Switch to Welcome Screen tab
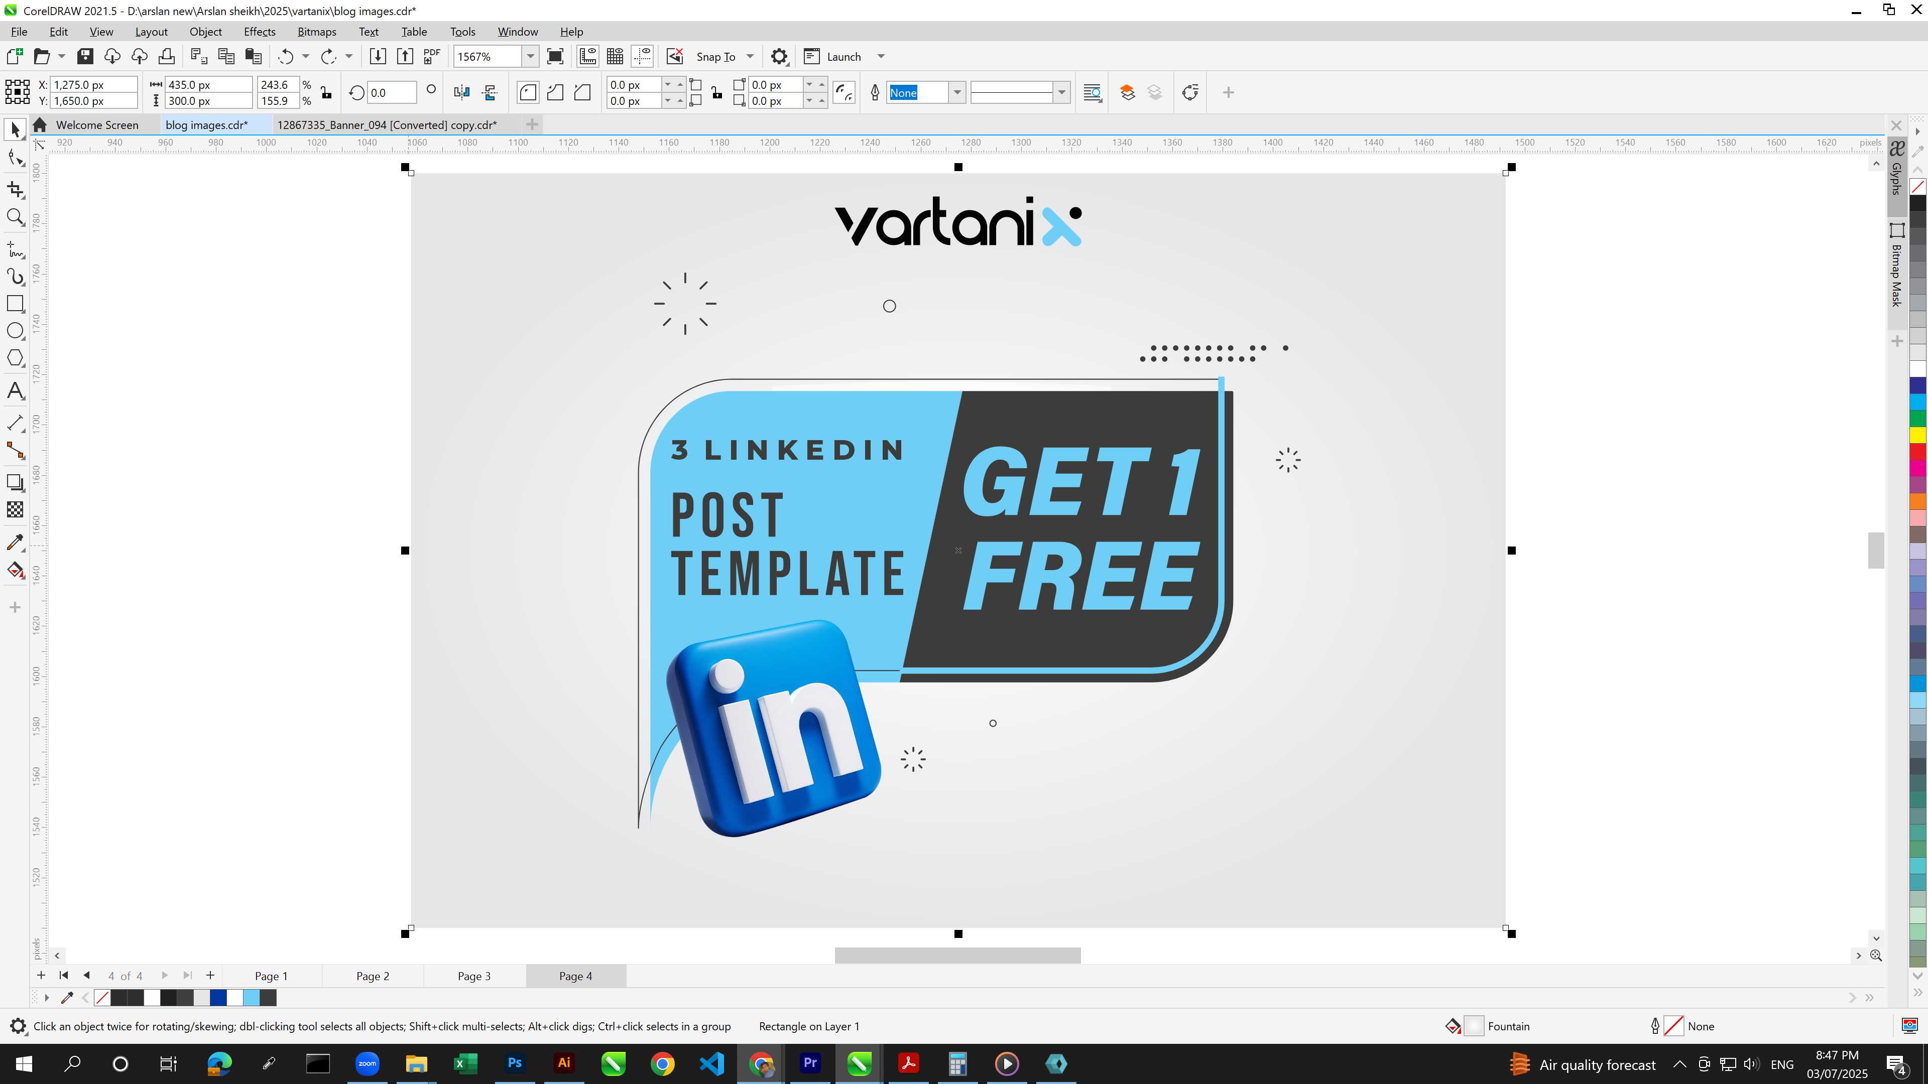The width and height of the screenshot is (1928, 1084). [96, 125]
